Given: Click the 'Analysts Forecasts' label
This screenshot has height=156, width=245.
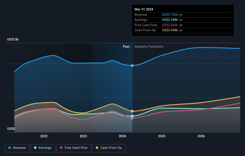Looking at the screenshot, I should click(149, 47).
